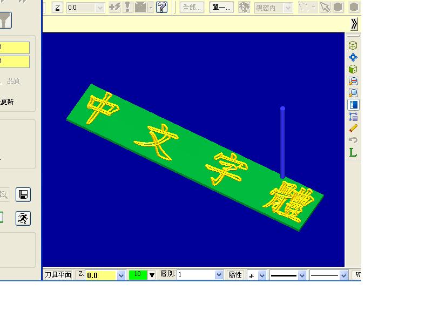Click the running figure simulate icon
The width and height of the screenshot is (432, 324).
point(23,219)
